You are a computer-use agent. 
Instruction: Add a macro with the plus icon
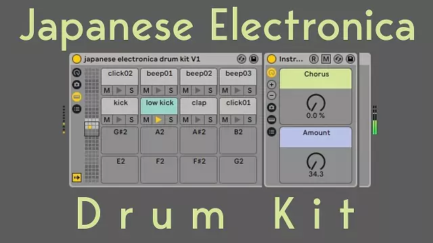(272, 84)
